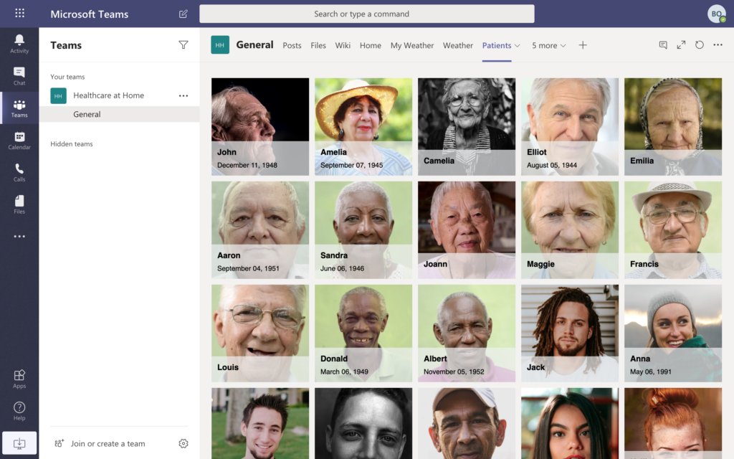Expand the 5 more tabs dropdown

(548, 45)
